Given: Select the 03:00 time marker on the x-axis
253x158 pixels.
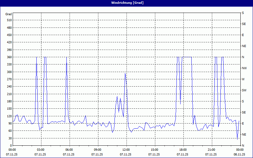Looking at the screenshot, I should [x=41, y=149].
